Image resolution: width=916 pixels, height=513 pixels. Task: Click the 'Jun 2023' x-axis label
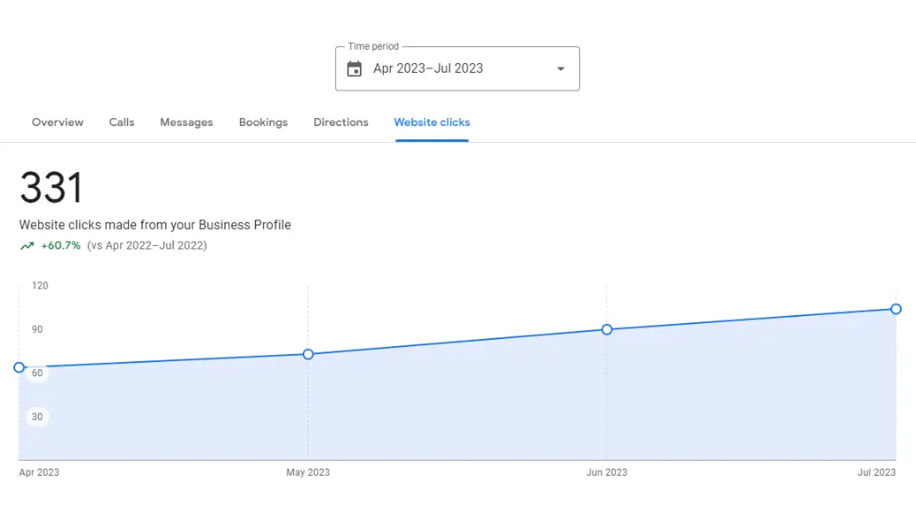click(607, 472)
